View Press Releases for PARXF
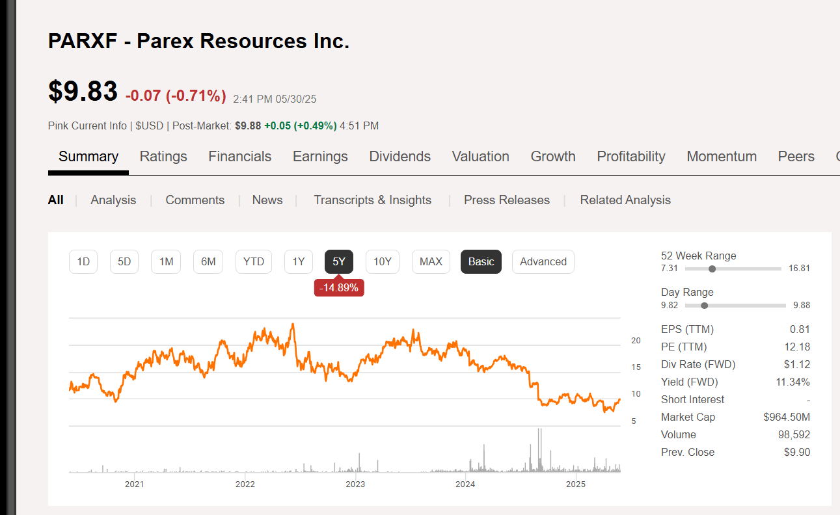Viewport: 840px width, 515px height. [507, 200]
